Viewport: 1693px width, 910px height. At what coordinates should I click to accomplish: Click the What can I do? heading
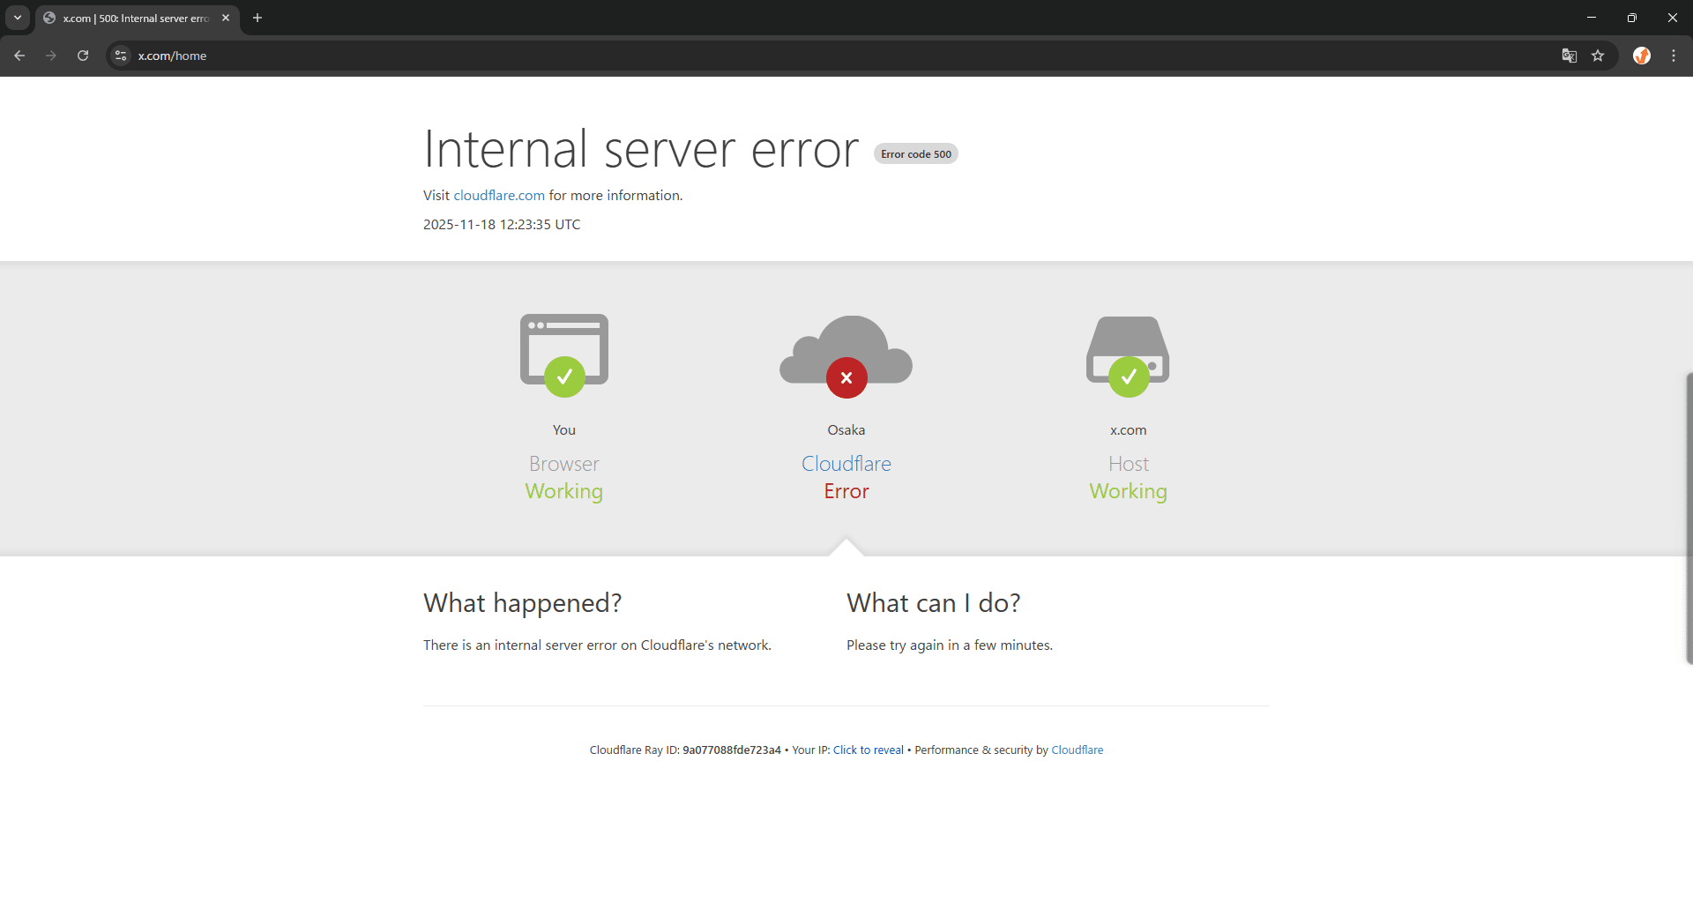tap(934, 603)
